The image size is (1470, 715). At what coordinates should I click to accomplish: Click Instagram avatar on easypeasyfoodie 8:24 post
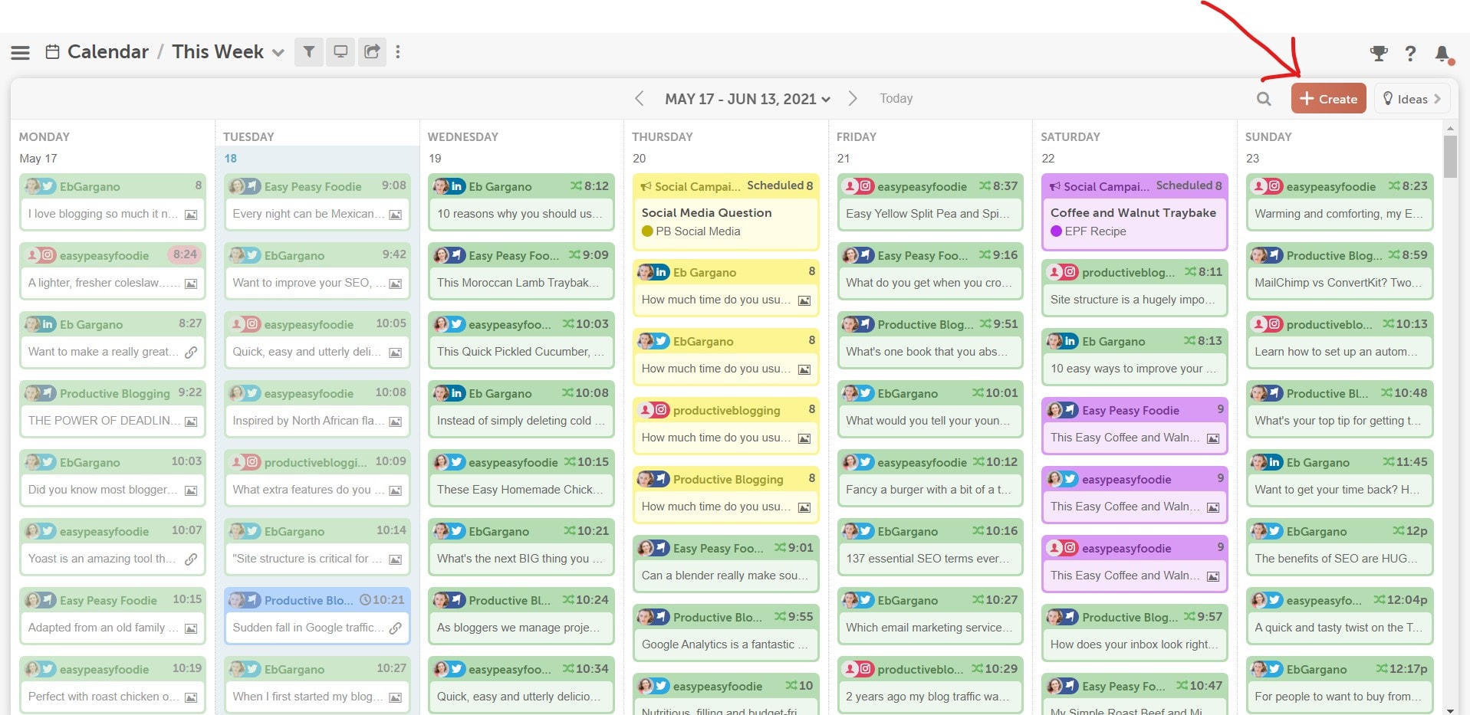coord(40,255)
